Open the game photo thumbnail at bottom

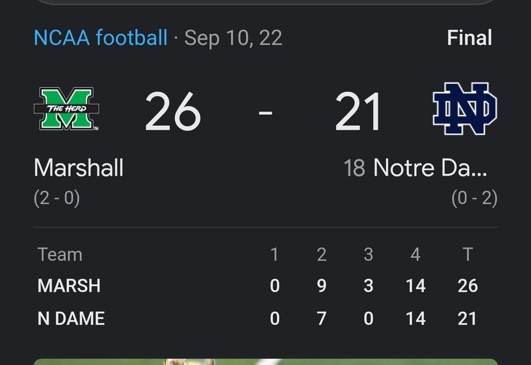[x=265, y=361]
